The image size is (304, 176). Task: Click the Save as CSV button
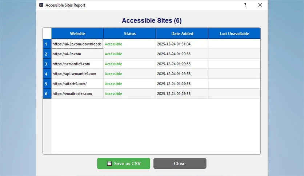tap(124, 163)
